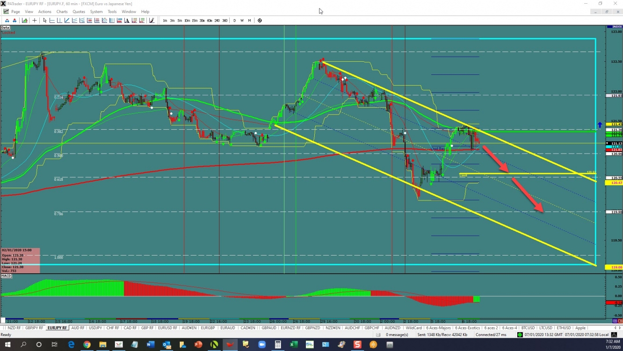Switch chart to 15m timeframe

coord(195,20)
